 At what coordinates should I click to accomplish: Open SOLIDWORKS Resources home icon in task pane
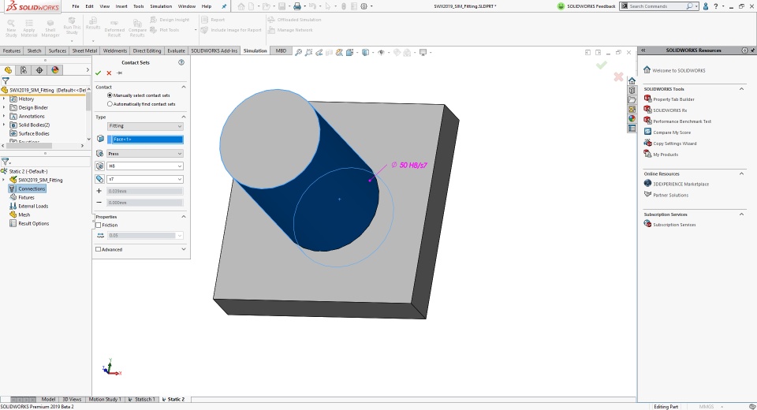(x=632, y=80)
